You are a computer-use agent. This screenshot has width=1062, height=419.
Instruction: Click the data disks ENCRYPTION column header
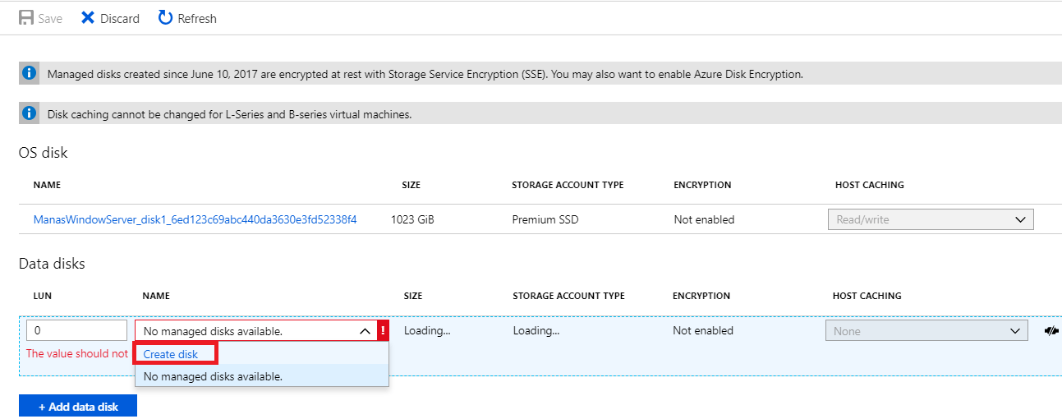(x=701, y=296)
